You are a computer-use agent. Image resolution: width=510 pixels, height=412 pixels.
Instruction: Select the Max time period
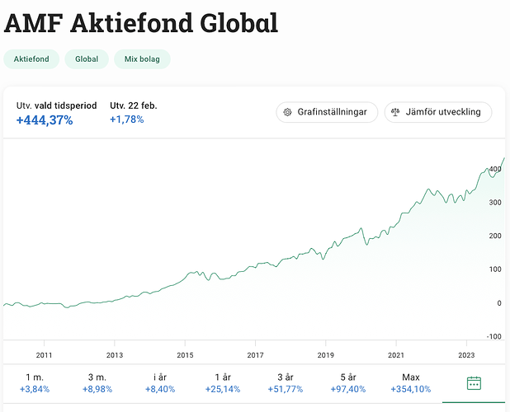click(410, 382)
